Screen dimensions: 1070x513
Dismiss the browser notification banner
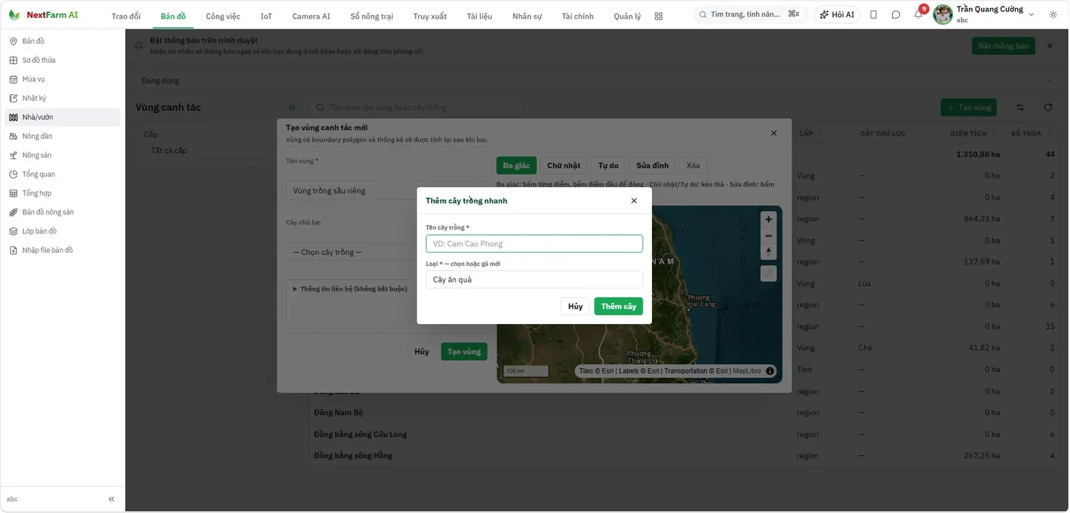[x=1050, y=46]
